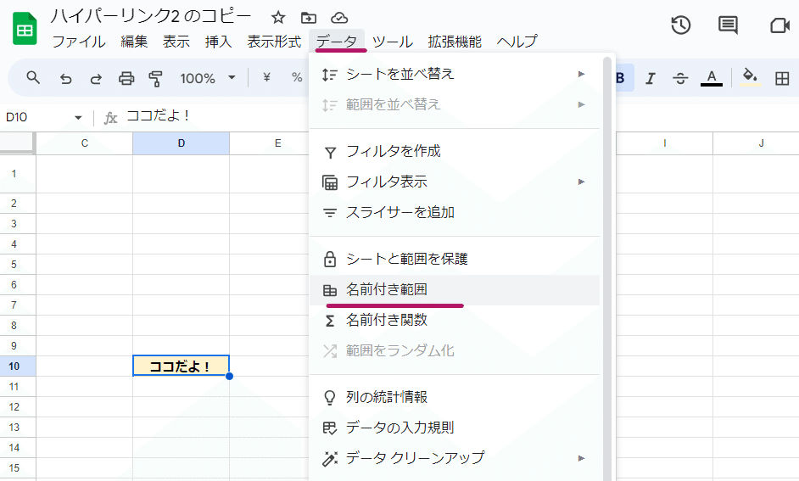Screen dimensions: 799x481
Task: Open the name box dropdown arrow
Action: tap(78, 118)
